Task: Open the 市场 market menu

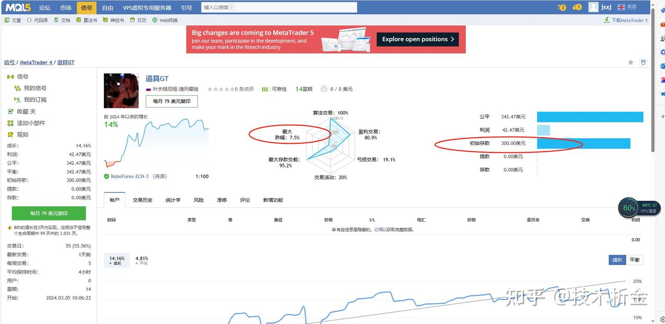Action: (x=66, y=8)
